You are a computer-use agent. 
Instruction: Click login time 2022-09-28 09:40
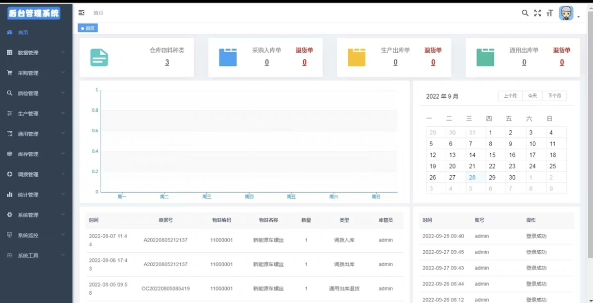tap(443, 236)
